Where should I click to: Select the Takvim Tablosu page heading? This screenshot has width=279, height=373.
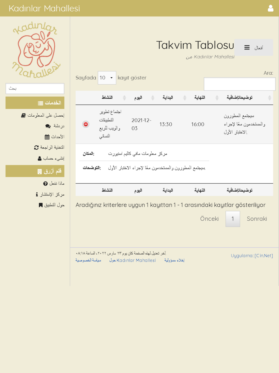tap(195, 45)
